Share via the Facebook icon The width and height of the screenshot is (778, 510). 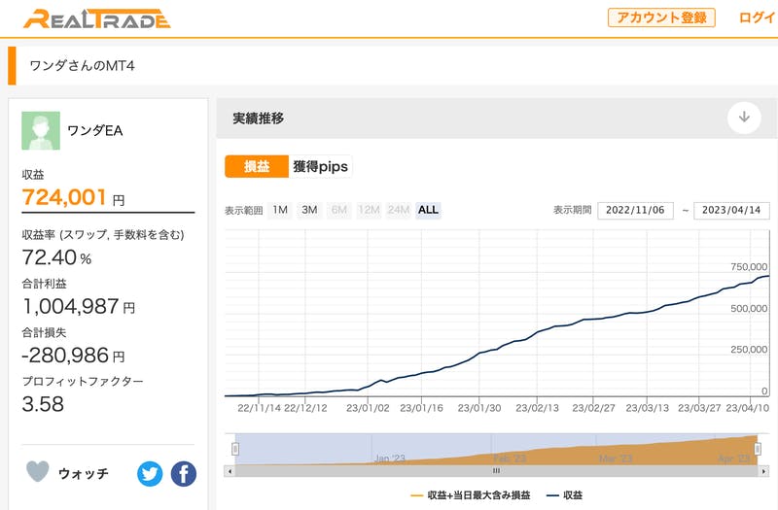pos(183,474)
